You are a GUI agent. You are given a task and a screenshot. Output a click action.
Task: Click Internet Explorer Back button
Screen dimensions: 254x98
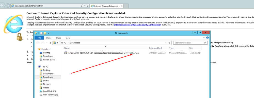pyautogui.click(x=2, y=6)
